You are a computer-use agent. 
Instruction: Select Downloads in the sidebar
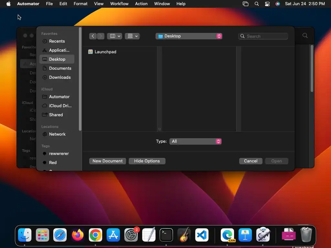57,77
